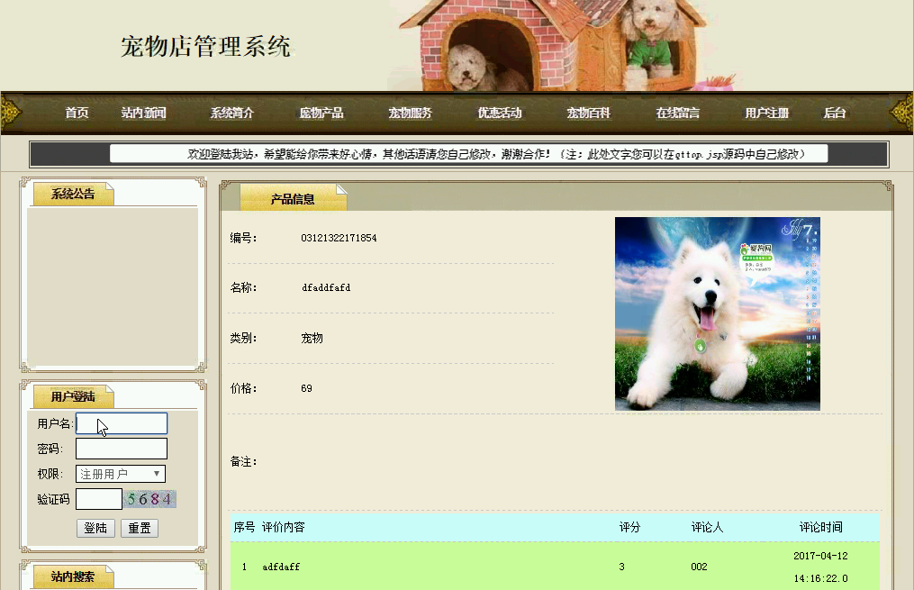Go to the 后台 admin page
This screenshot has width=914, height=590.
point(835,113)
